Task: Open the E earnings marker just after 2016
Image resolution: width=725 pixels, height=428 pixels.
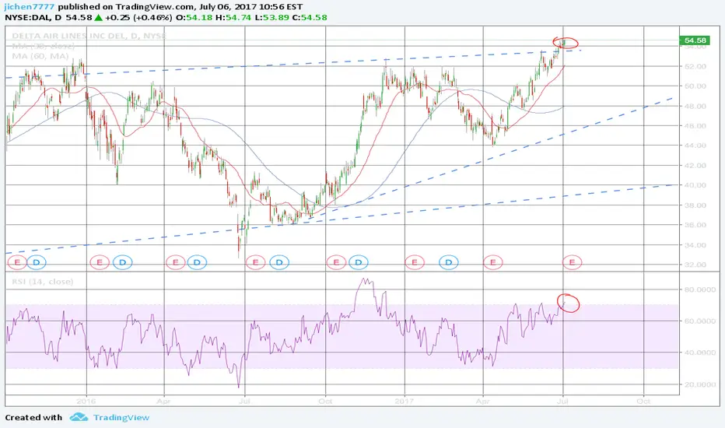Action: click(99, 262)
